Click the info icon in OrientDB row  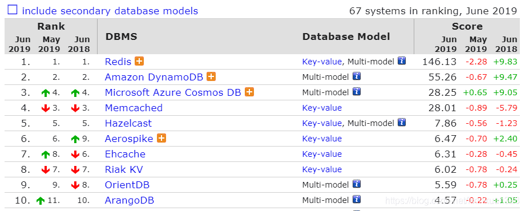(357, 184)
